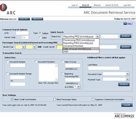Open the Passenger Search year dropdown
The image size is (136, 119).
click(x=34, y=47)
